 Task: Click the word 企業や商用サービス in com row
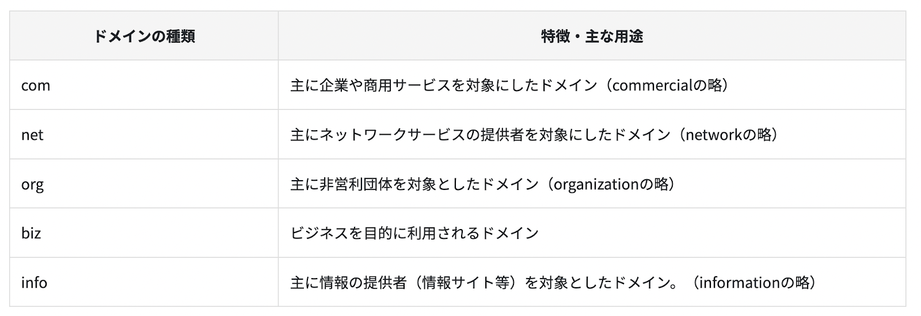tap(385, 85)
